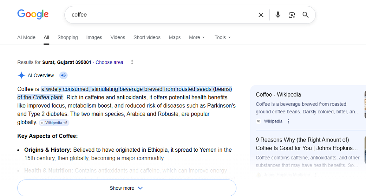Click the Wikipedia card description snippet
The image size is (366, 196).
click(308, 108)
